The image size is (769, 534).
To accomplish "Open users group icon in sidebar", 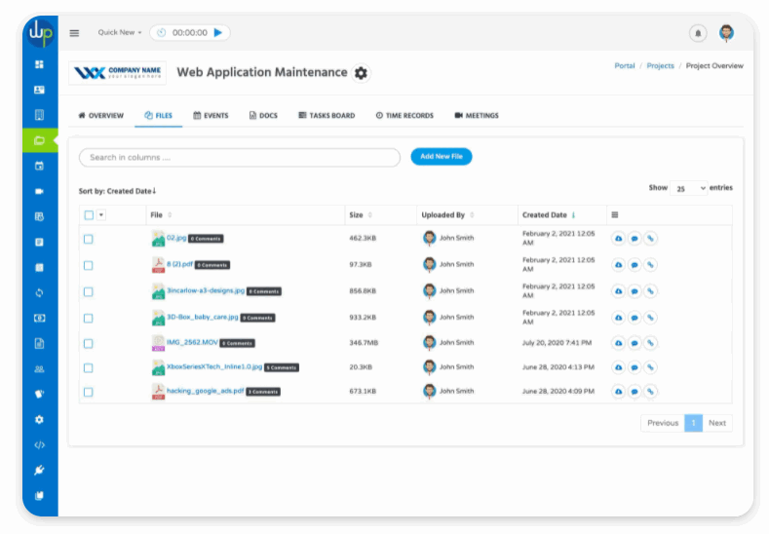I will tap(39, 368).
